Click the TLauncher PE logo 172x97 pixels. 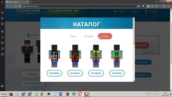click(x=63, y=12)
